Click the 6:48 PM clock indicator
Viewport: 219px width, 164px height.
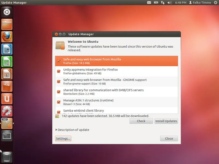click(181, 2)
